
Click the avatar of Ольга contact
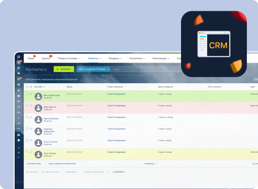point(38,143)
